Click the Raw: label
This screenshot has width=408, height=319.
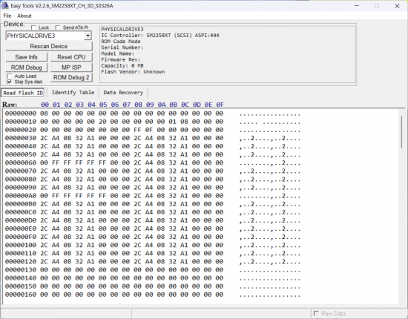(x=10, y=105)
